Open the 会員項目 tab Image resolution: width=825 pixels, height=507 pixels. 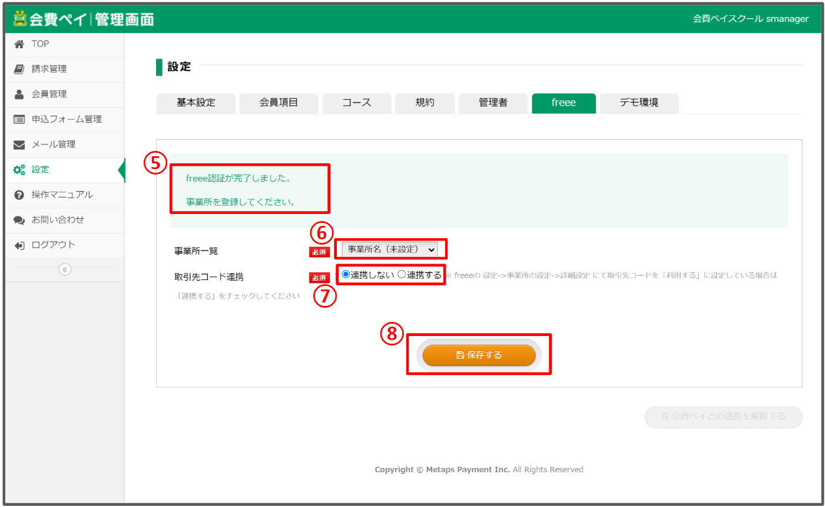(x=279, y=103)
